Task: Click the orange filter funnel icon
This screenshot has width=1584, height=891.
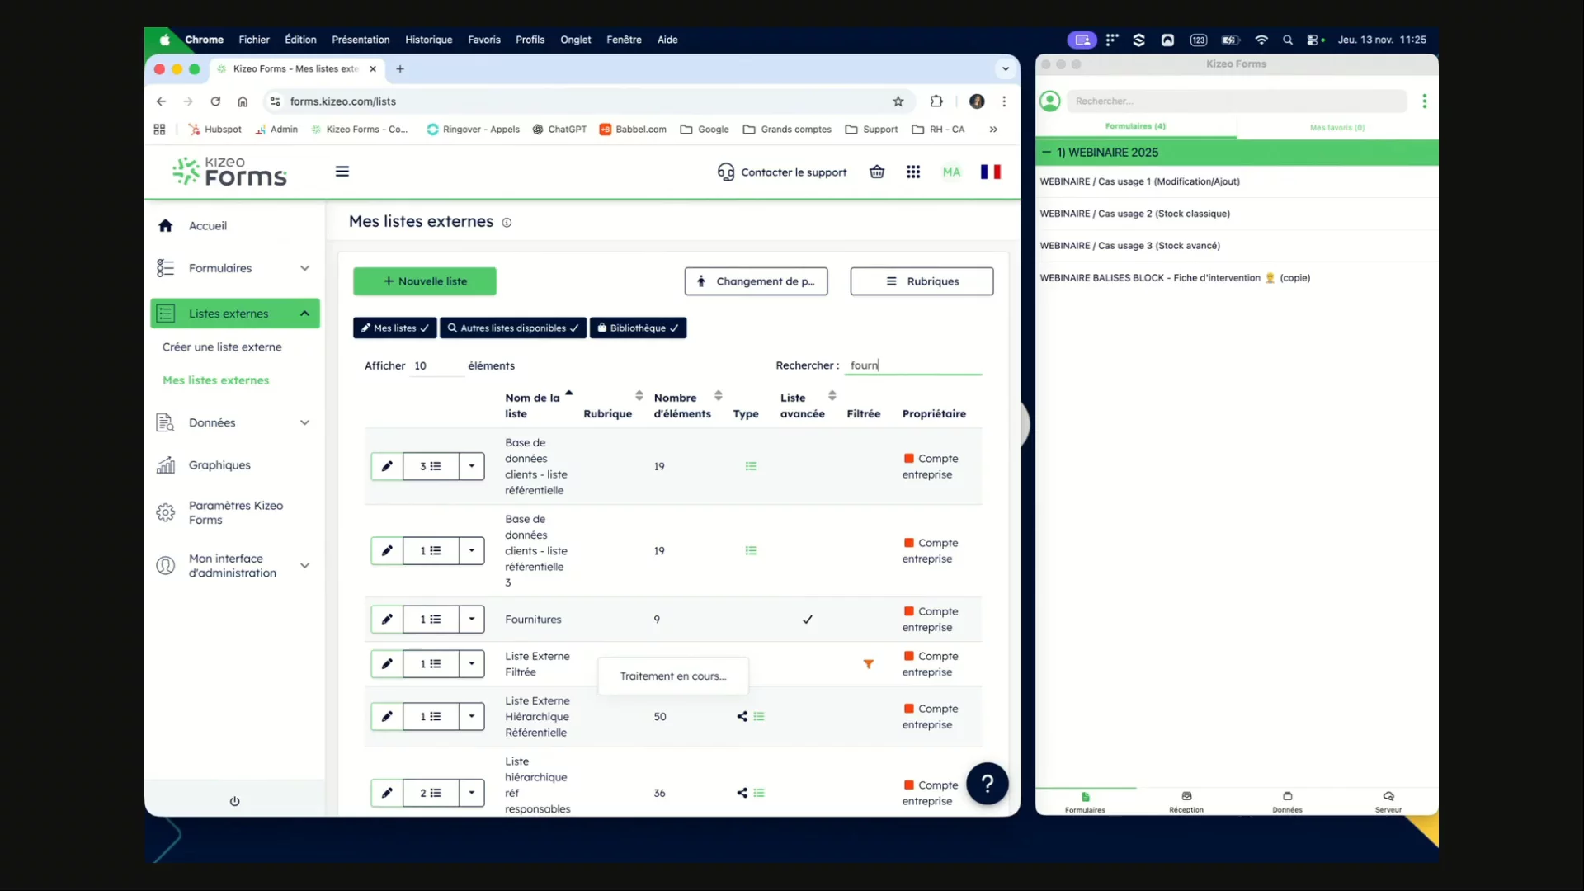Action: 868,664
